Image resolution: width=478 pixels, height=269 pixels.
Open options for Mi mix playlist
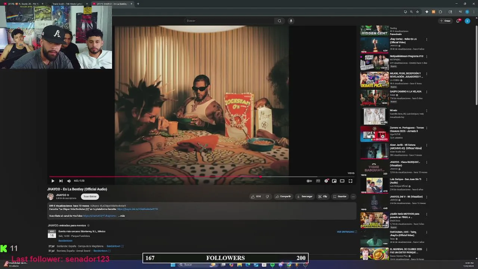(x=426, y=111)
